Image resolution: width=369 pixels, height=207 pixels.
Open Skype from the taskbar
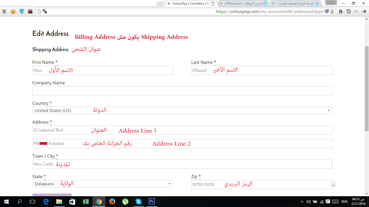[138, 201]
